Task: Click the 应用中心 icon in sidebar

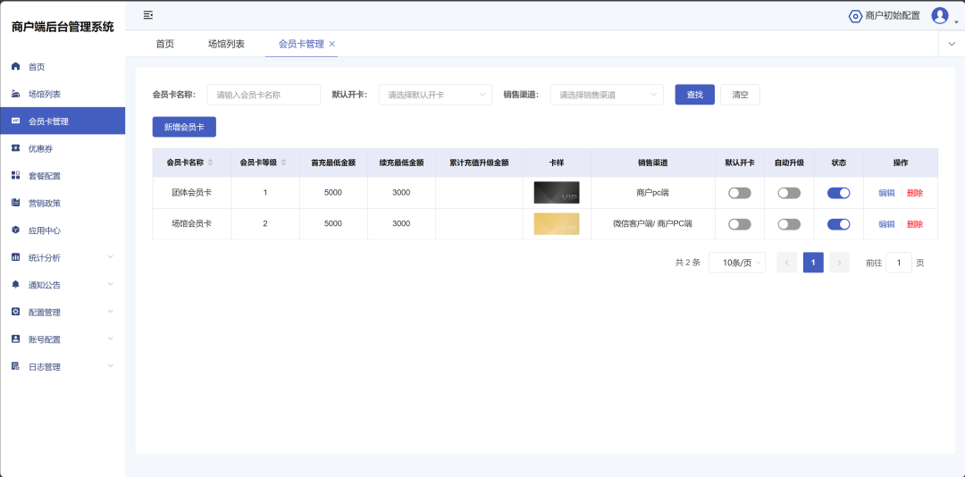Action: (15, 230)
